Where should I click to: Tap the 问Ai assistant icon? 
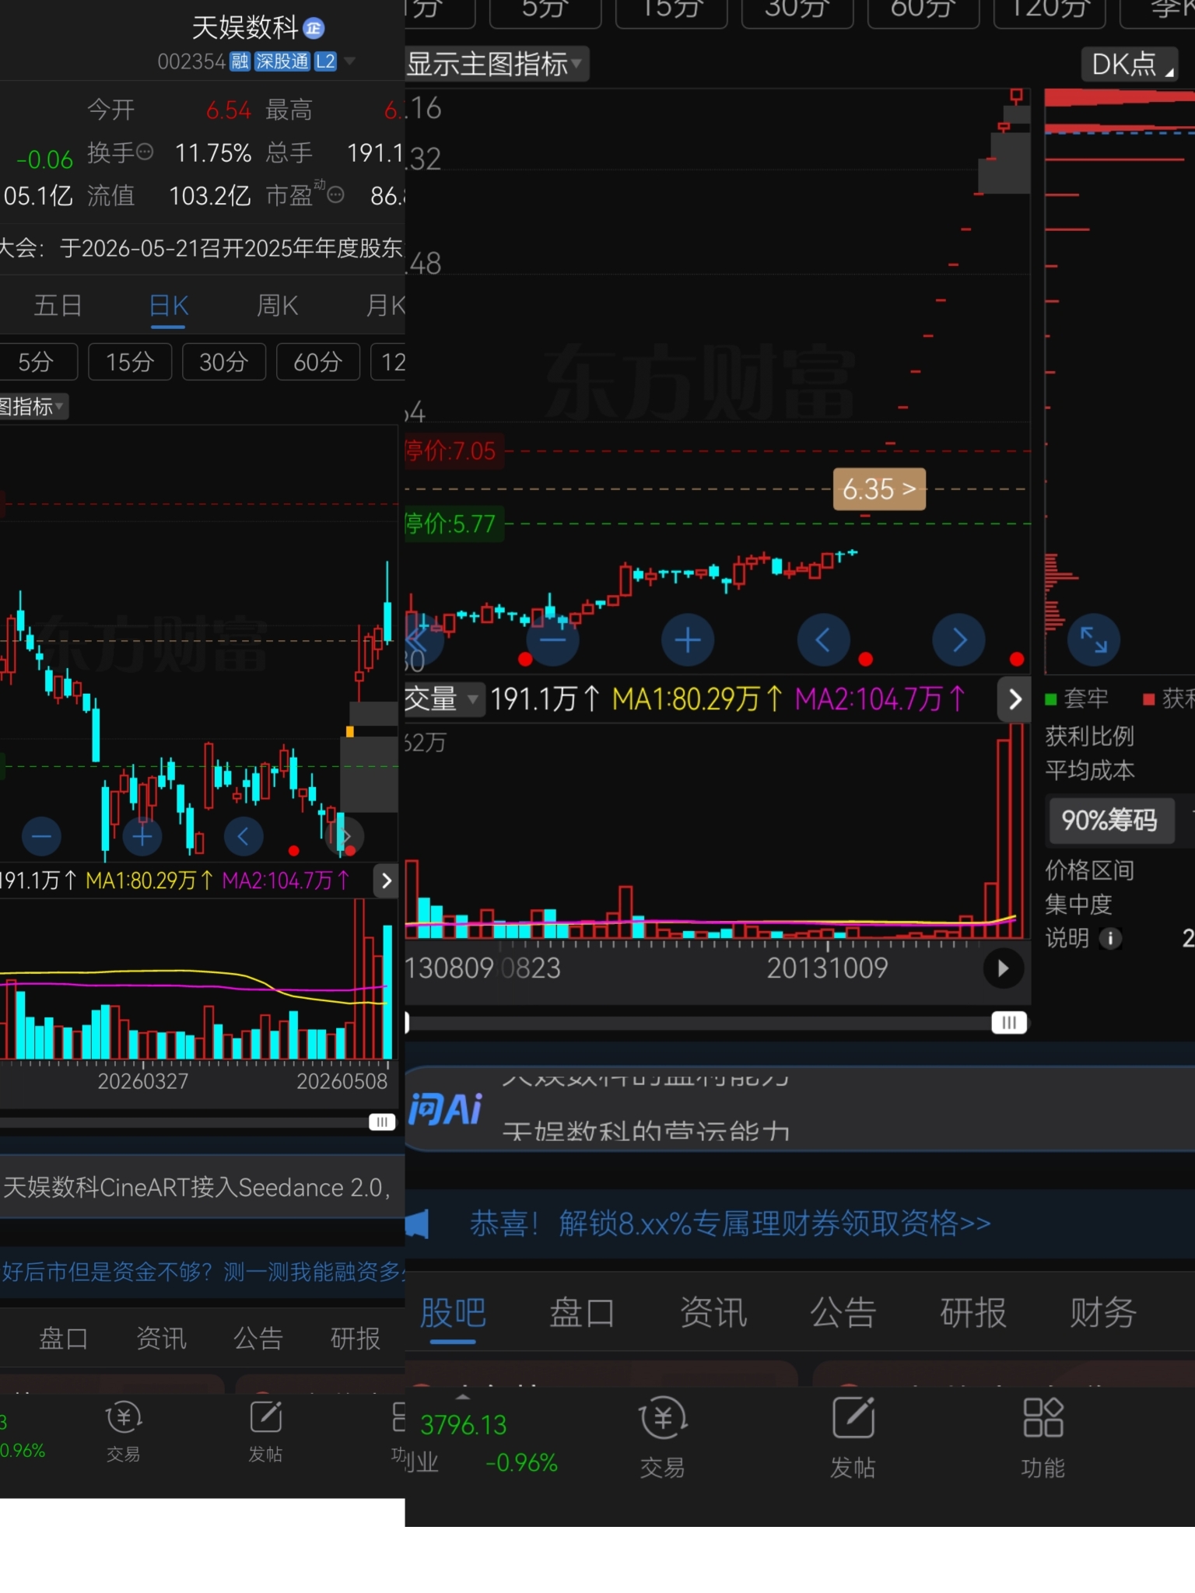pos(446,1108)
